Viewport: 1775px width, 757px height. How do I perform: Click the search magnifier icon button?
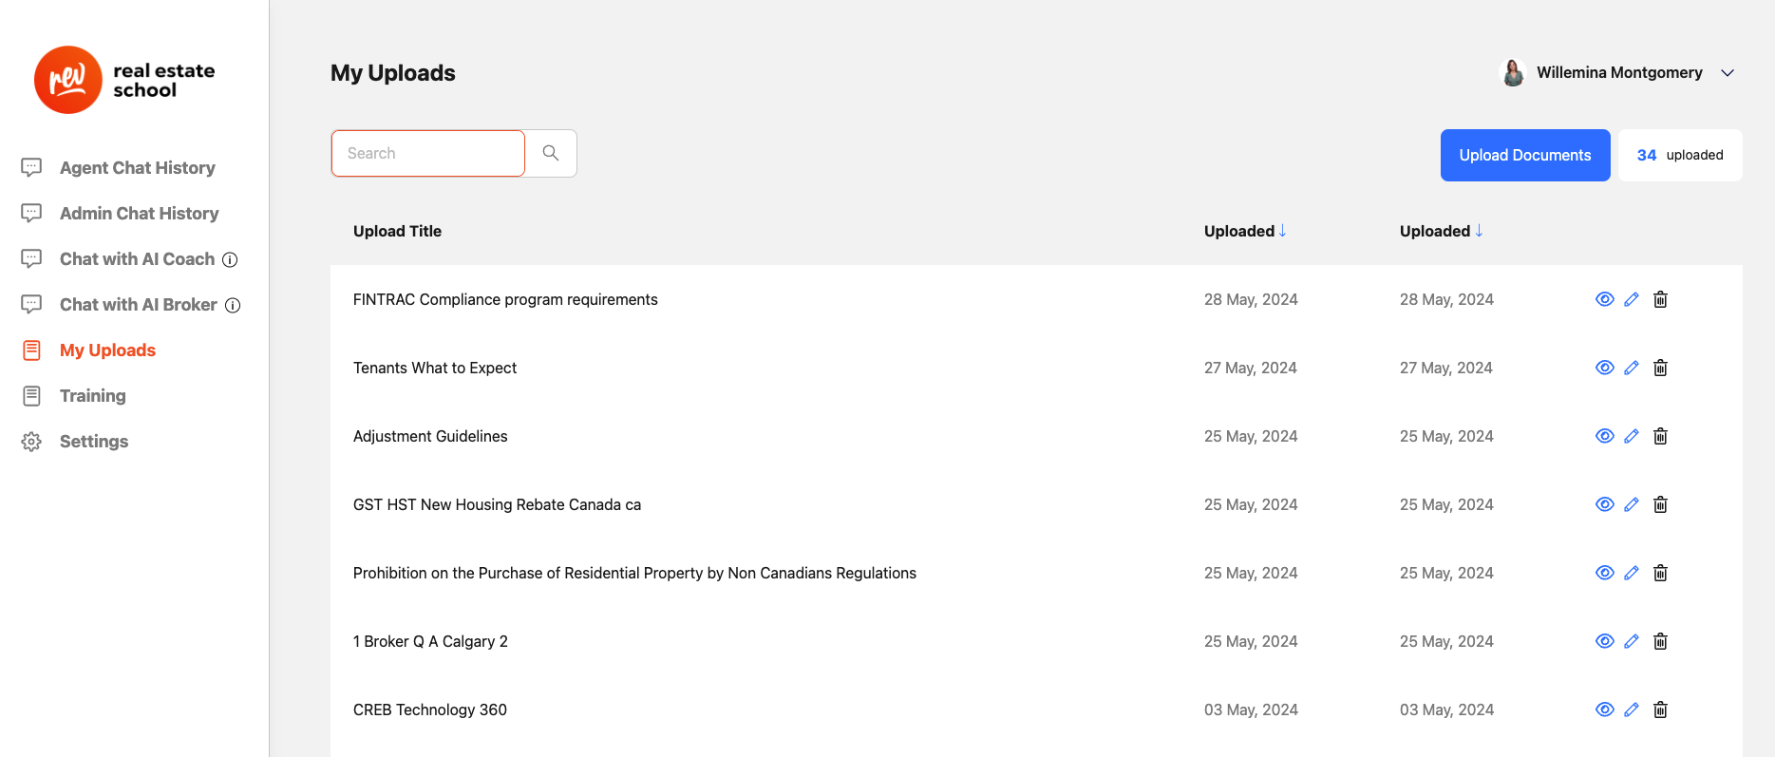(551, 153)
